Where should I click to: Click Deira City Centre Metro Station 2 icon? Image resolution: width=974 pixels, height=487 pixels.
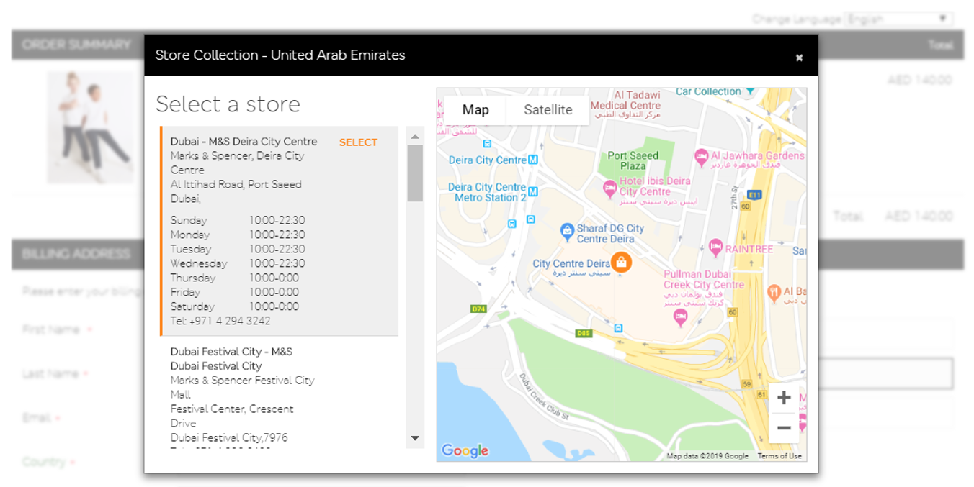coord(533,192)
